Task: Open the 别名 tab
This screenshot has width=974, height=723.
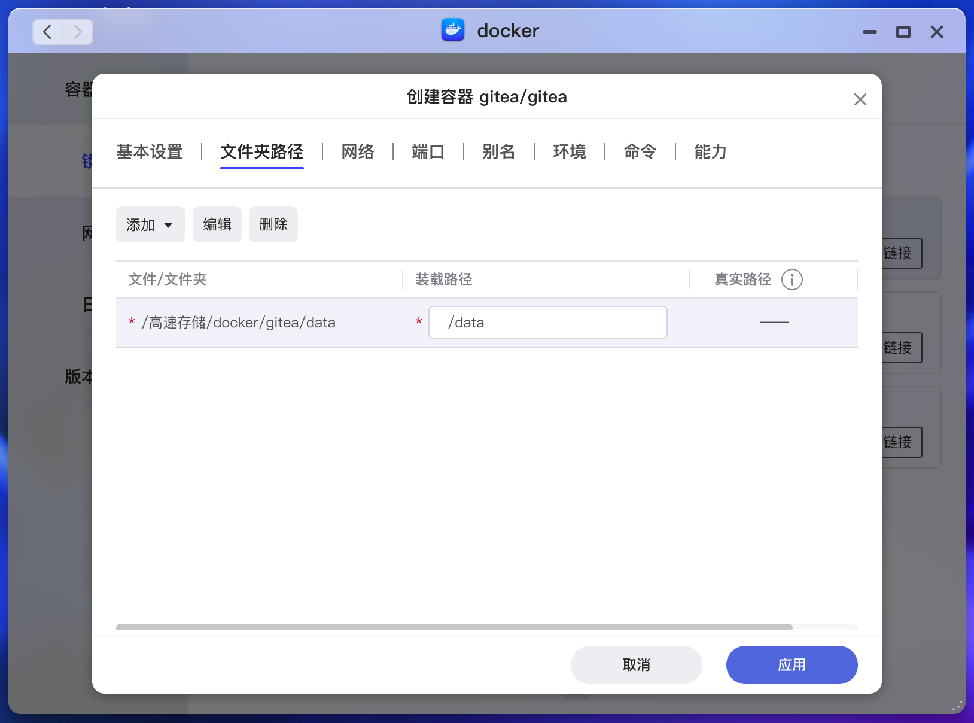Action: tap(499, 152)
